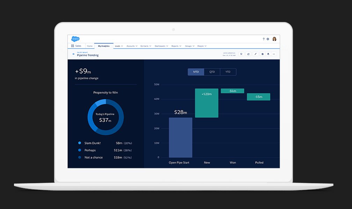Open the notifications icon near toolbar right

269,54
